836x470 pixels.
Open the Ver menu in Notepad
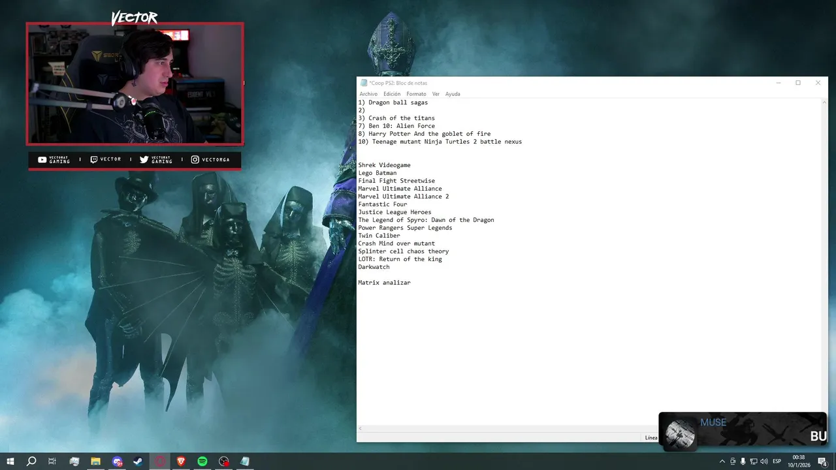[x=436, y=94]
